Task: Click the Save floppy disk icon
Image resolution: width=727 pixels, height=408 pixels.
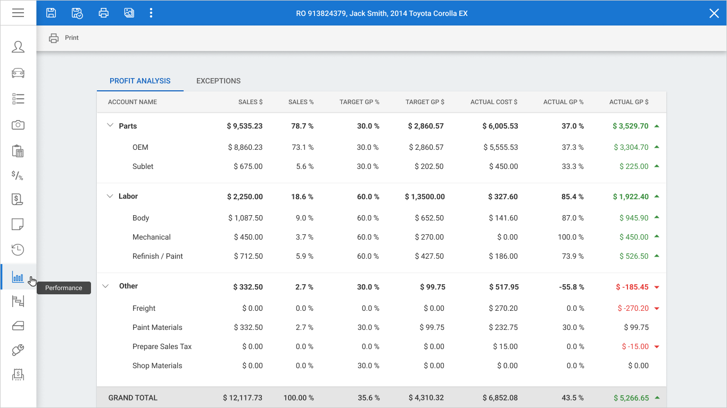Action: tap(51, 13)
